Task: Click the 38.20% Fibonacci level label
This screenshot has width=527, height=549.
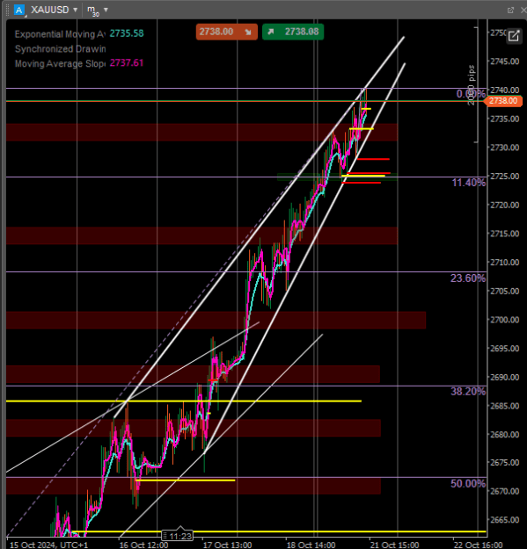Action: pos(468,392)
